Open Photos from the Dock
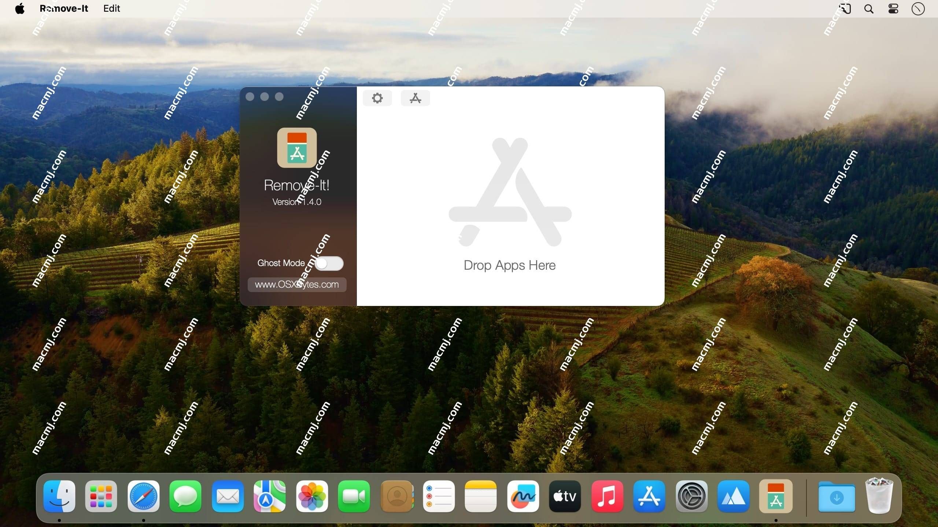The height and width of the screenshot is (527, 938). [x=312, y=496]
